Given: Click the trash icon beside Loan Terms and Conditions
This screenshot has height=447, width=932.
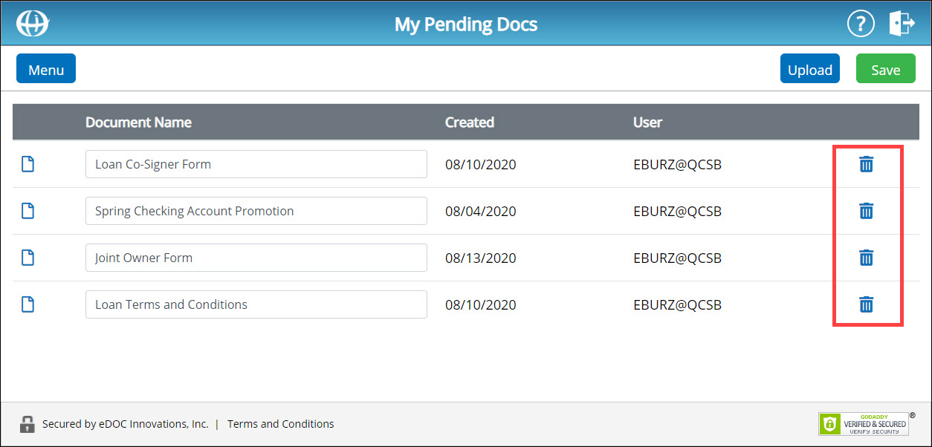Looking at the screenshot, I should pyautogui.click(x=867, y=304).
